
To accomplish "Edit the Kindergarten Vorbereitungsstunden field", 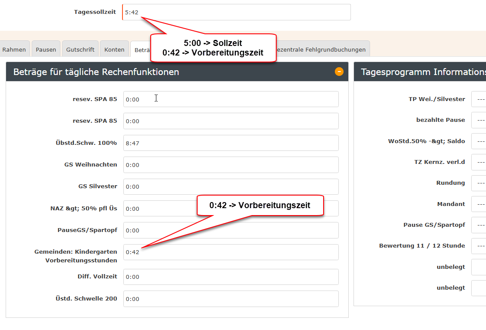I will click(x=231, y=252).
